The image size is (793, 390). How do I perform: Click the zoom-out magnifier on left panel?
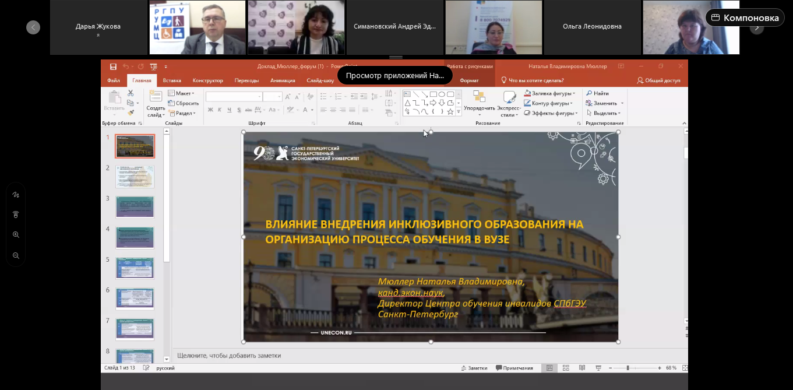pyautogui.click(x=16, y=255)
